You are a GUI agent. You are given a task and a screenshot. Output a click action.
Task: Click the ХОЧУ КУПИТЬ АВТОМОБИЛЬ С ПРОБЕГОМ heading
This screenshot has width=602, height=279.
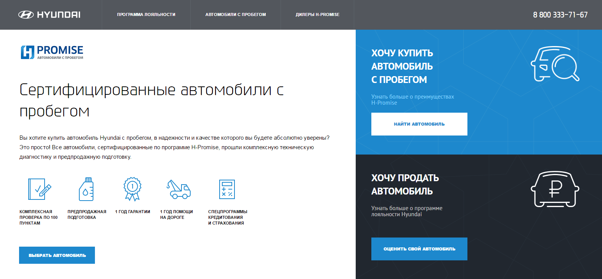click(402, 66)
